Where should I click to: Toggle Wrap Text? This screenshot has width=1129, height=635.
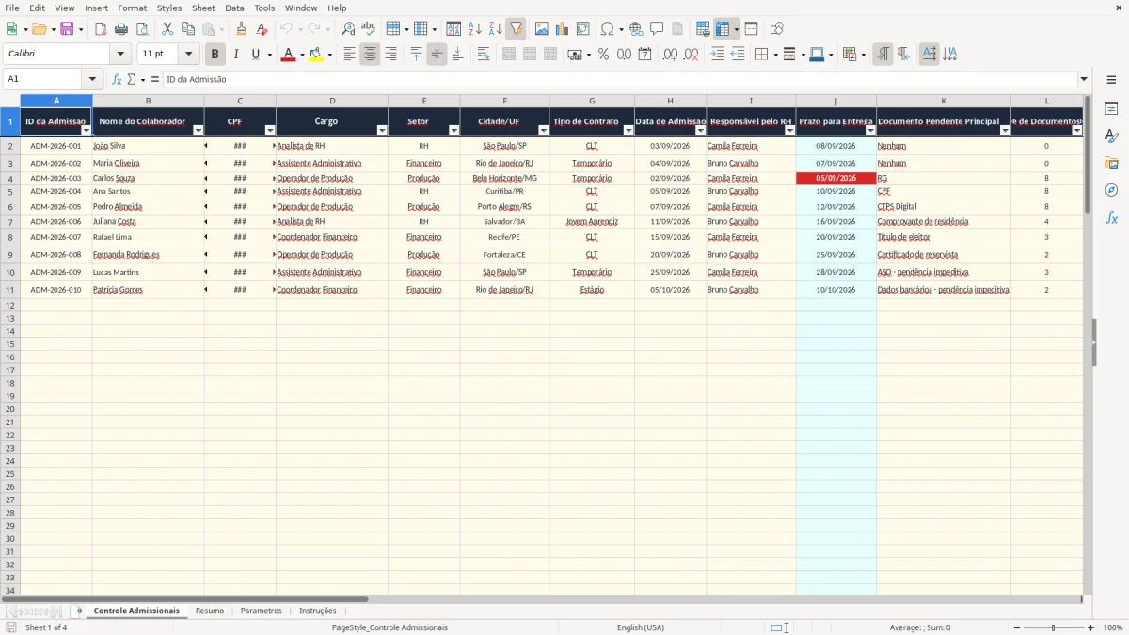484,55
